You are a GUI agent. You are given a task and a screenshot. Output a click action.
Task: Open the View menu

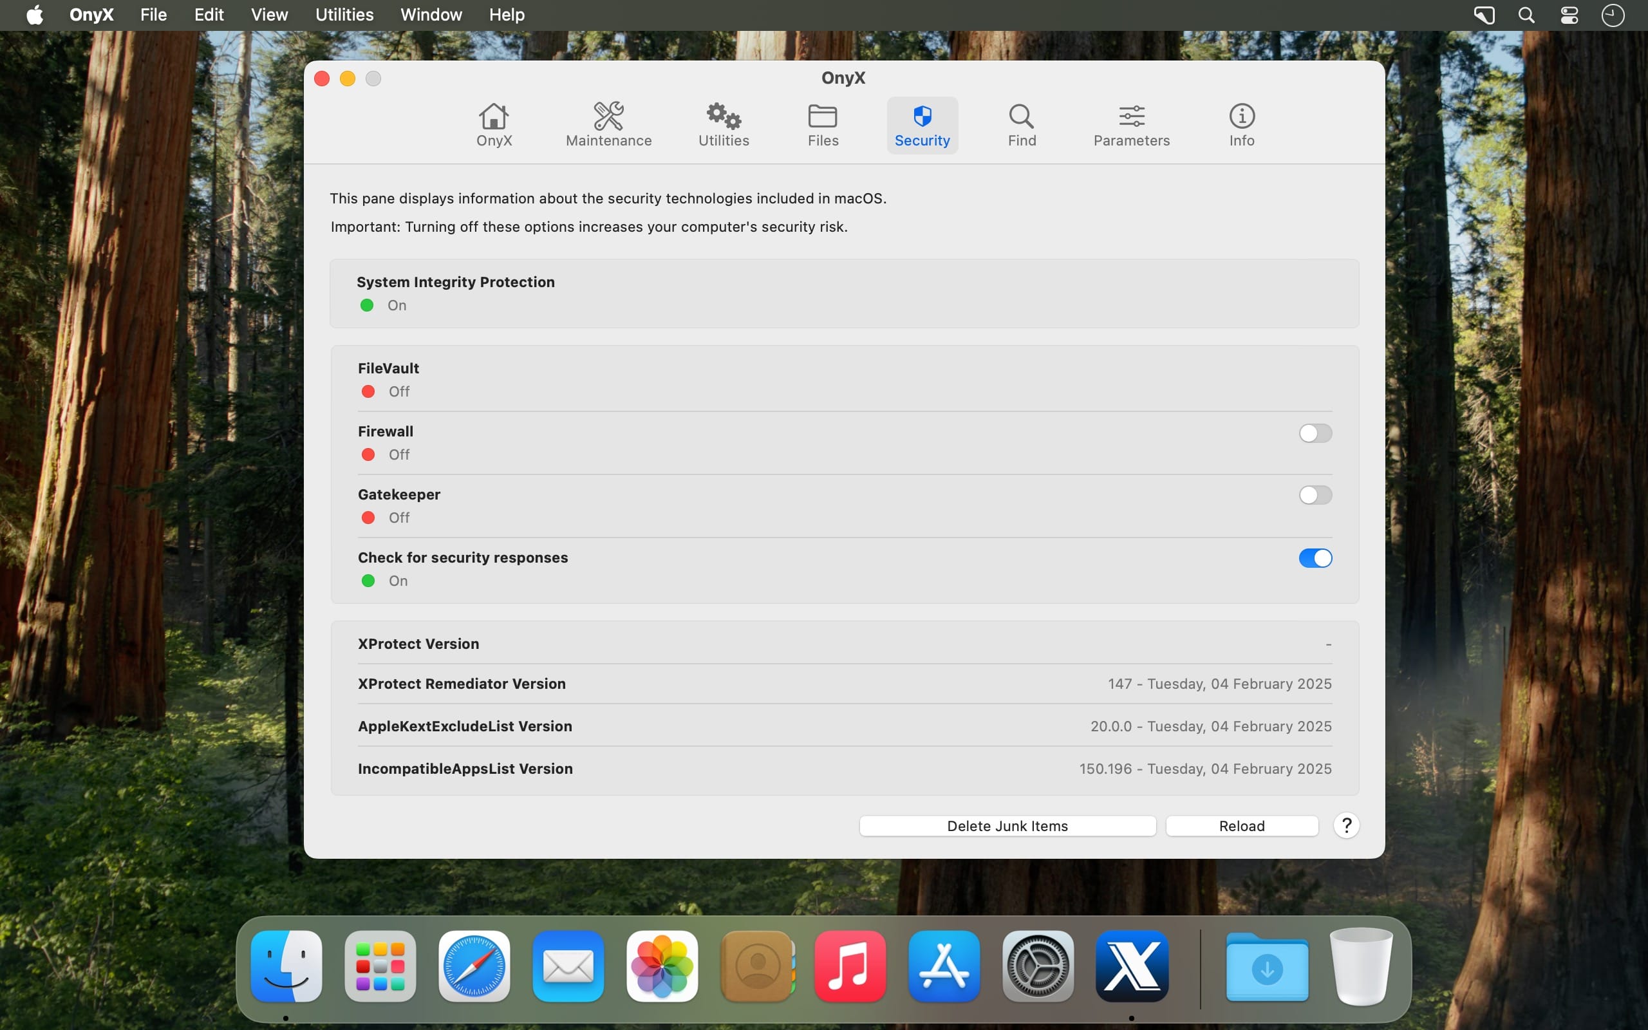tap(269, 15)
